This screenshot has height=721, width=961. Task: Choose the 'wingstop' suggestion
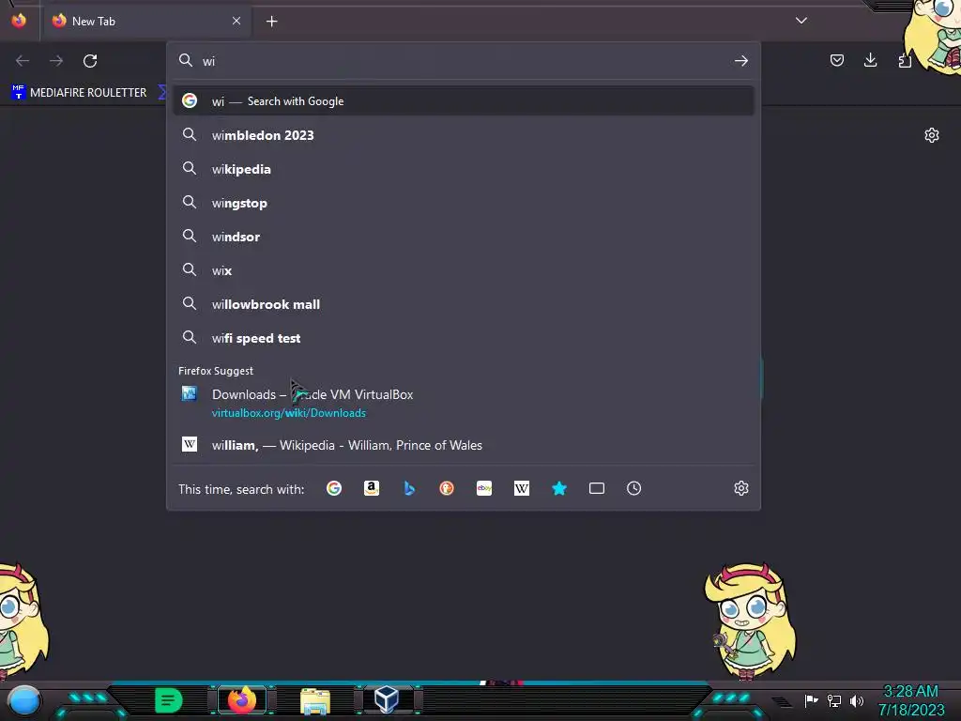click(x=464, y=203)
